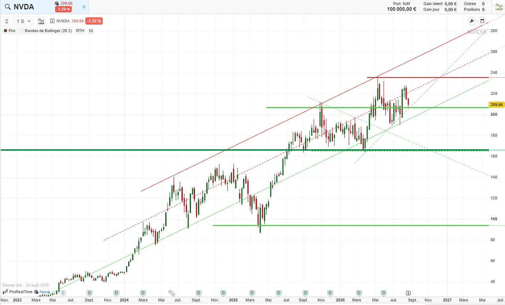Click the 100 price scale label
The height and width of the screenshot is (305, 505).
tap(494, 219)
